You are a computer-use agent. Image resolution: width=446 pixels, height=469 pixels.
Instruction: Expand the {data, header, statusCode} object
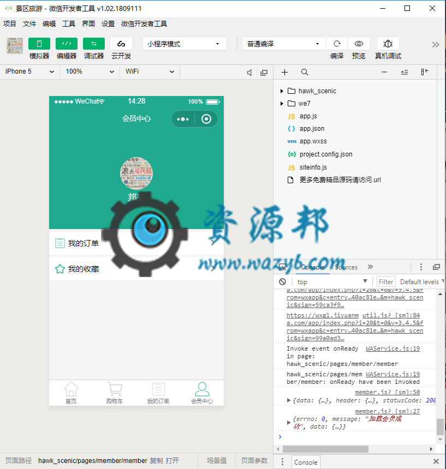pos(289,400)
